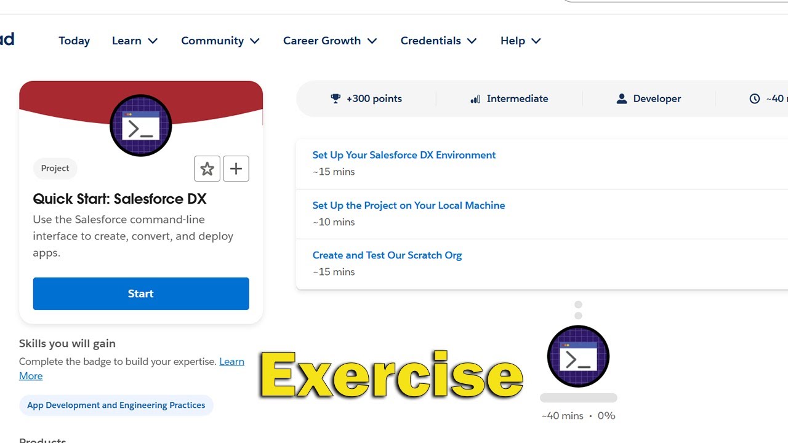The width and height of the screenshot is (788, 443).
Task: Click the blue Start button
Action: pyautogui.click(x=141, y=293)
